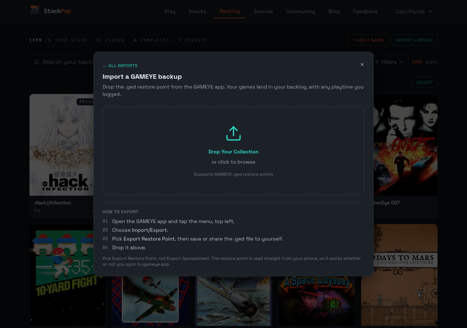Click the '1399 in your stack' stat
This screenshot has width=467, height=328.
click(58, 40)
